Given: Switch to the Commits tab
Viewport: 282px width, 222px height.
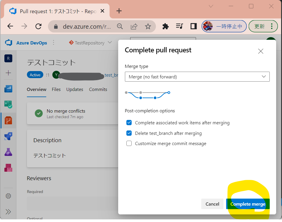Looking at the screenshot, I should (x=98, y=89).
